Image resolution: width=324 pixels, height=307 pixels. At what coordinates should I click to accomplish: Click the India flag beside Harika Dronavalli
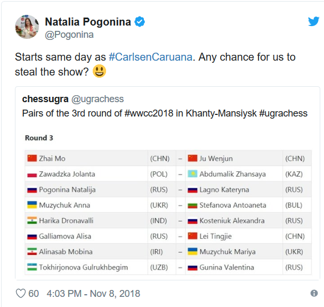[32, 220]
